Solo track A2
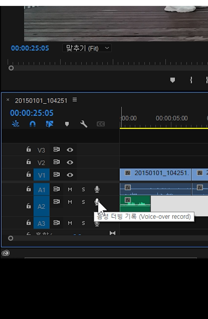Image resolution: width=208 pixels, height=319 pixels. point(83,202)
